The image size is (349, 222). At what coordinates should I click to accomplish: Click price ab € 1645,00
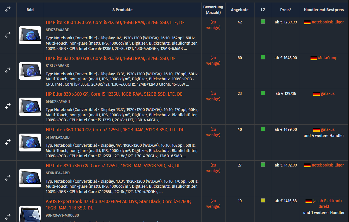coord(286,58)
